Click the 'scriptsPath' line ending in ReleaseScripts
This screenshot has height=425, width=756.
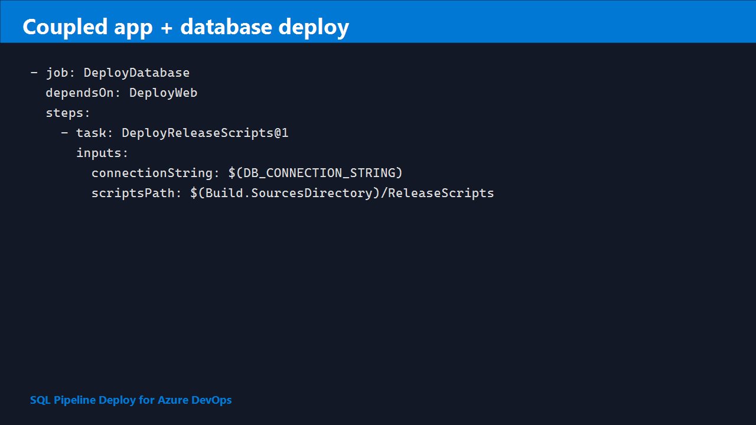pos(293,194)
